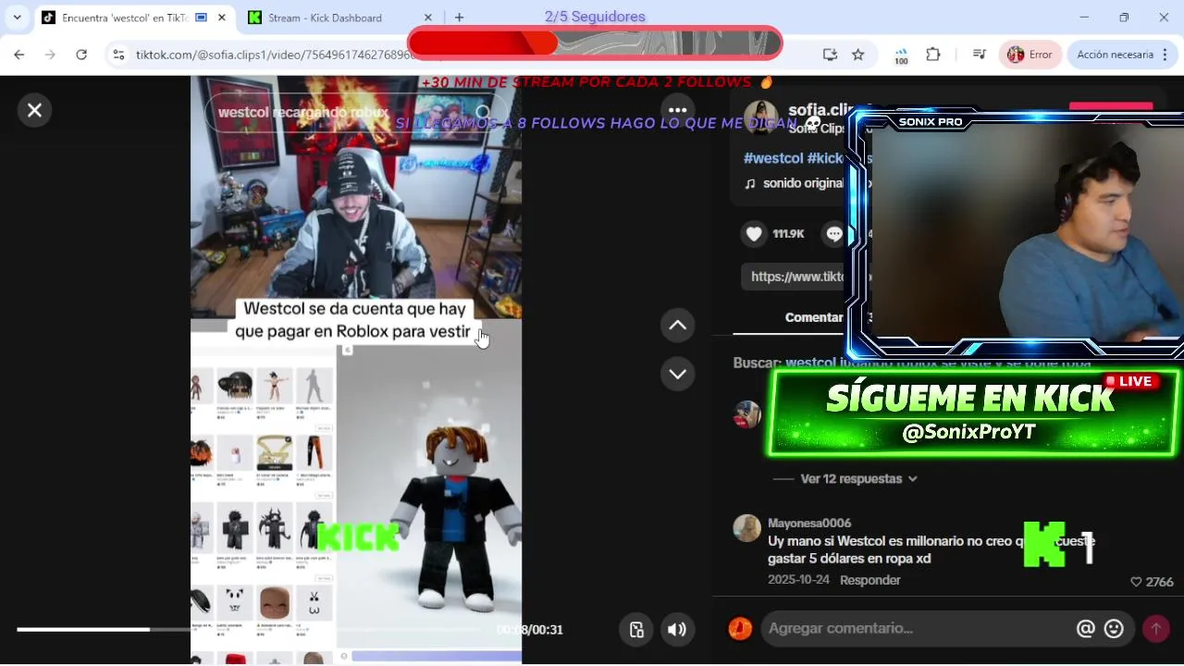This screenshot has height=666, width=1184.
Task: Reload the current page
Action: (x=81, y=55)
